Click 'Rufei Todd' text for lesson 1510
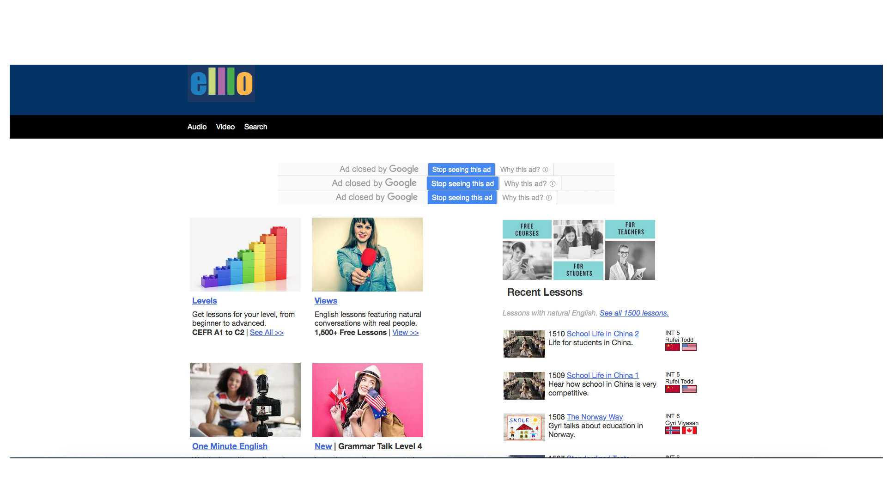Image resolution: width=887 pixels, height=499 pixels. (679, 340)
